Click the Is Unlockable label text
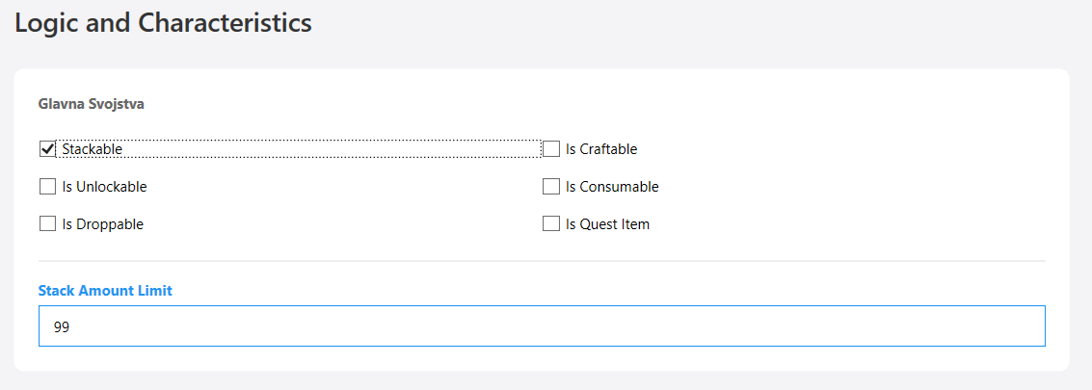Image resolution: width=1092 pixels, height=390 pixels. pyautogui.click(x=104, y=187)
